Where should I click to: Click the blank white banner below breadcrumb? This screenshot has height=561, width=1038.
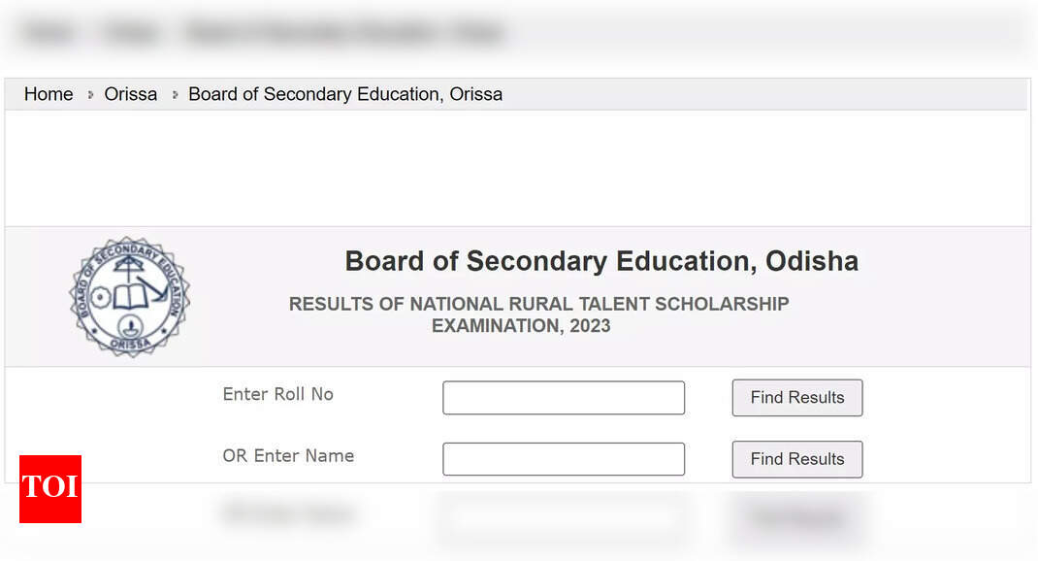(517, 167)
